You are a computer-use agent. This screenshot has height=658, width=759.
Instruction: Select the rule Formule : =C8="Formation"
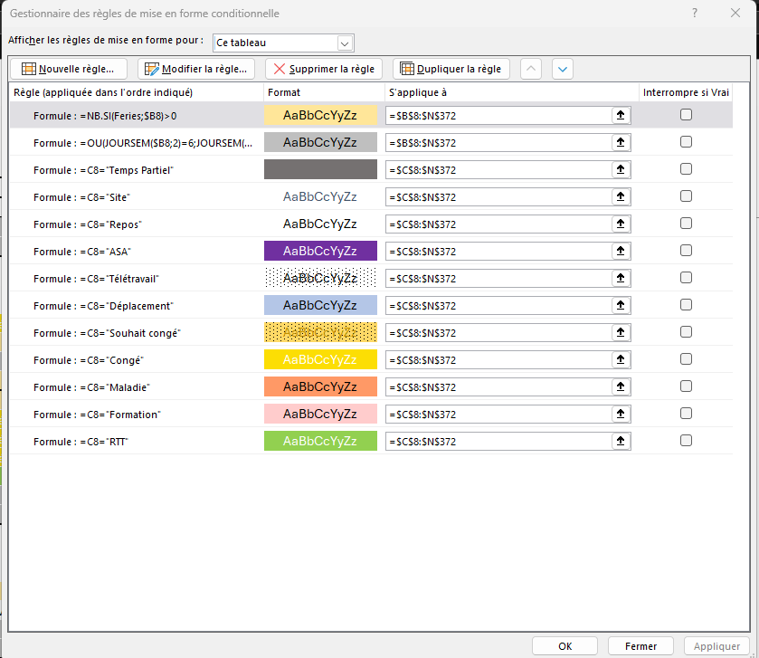coord(98,414)
